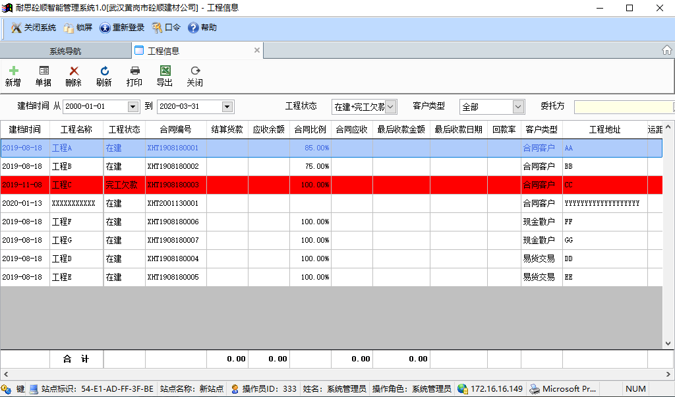Click the 合同编号 column header
This screenshot has height=397, width=675.
coord(175,129)
